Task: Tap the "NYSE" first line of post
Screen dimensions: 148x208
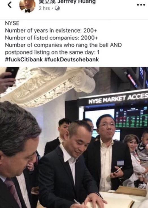Action: point(12,23)
